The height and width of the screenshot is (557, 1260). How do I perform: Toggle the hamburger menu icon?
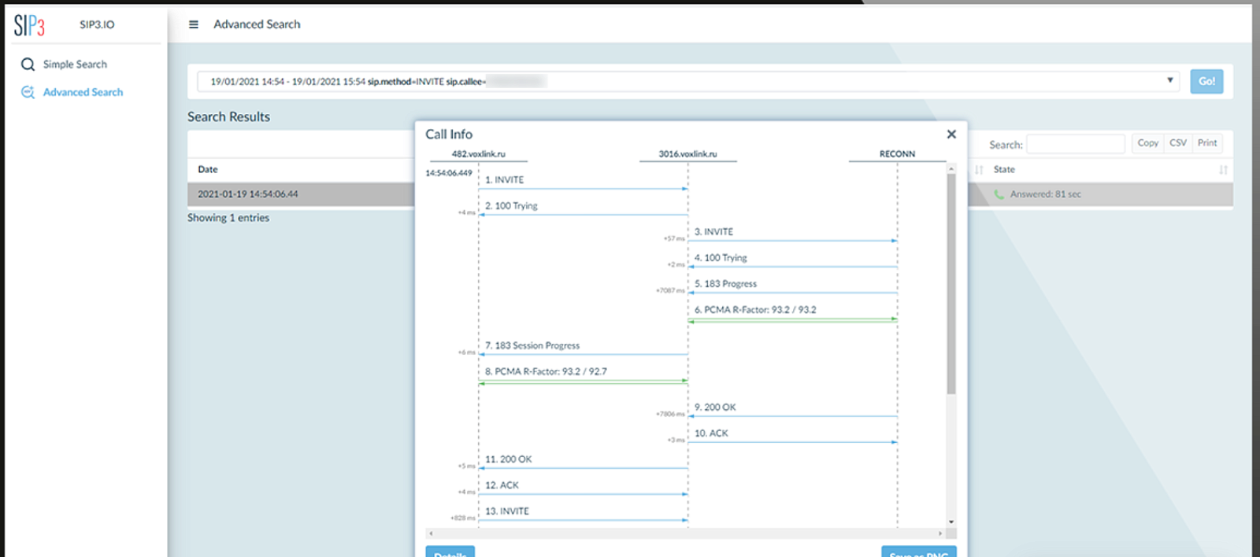194,24
